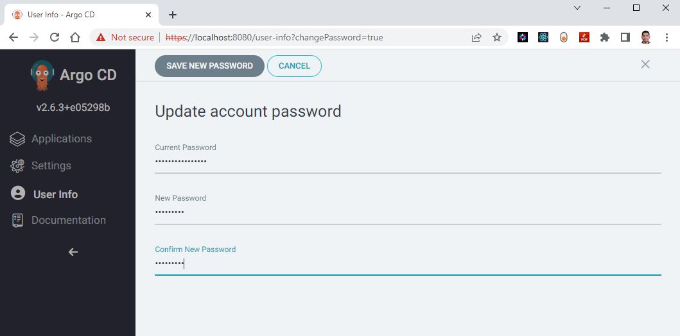680x336 pixels.
Task: Click the Documentation book icon
Action: click(17, 221)
